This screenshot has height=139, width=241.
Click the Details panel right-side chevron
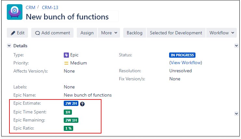pyautogui.click(x=236, y=46)
